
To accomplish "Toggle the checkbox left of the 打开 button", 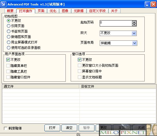I will point(5,128).
